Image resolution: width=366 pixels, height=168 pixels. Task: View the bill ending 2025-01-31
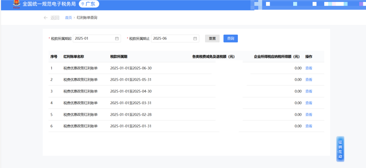coord(309,126)
